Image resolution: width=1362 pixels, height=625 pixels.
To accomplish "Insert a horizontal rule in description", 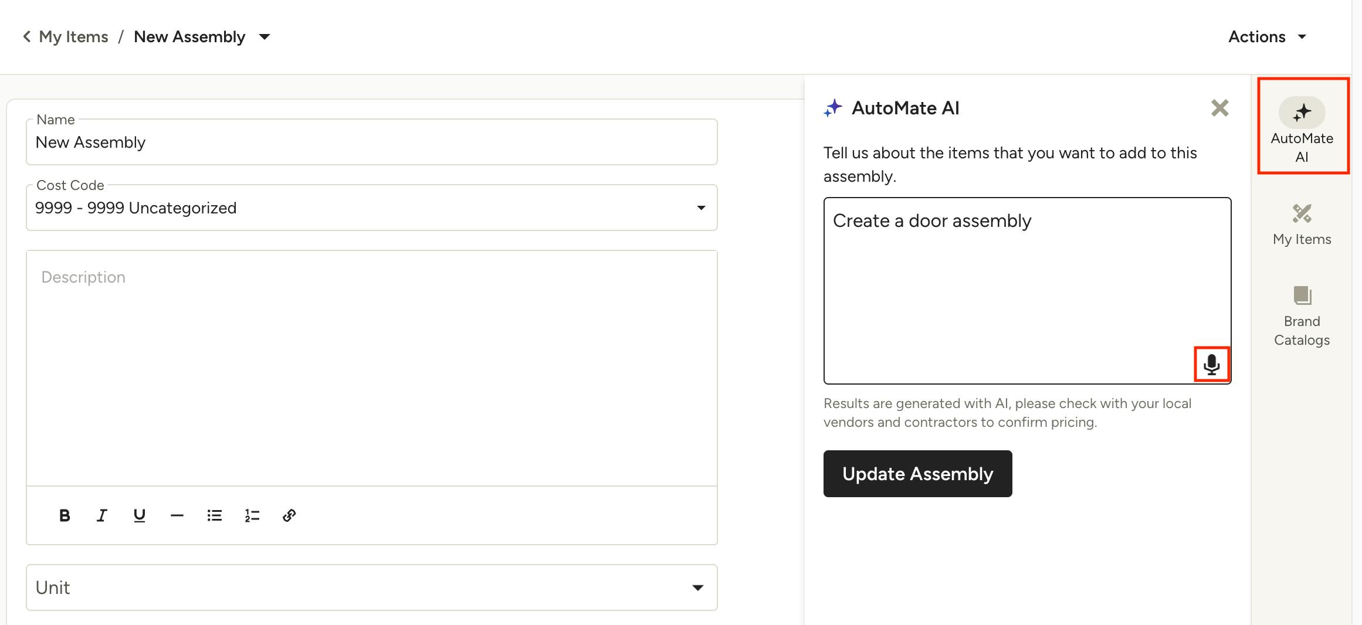I will click(177, 515).
